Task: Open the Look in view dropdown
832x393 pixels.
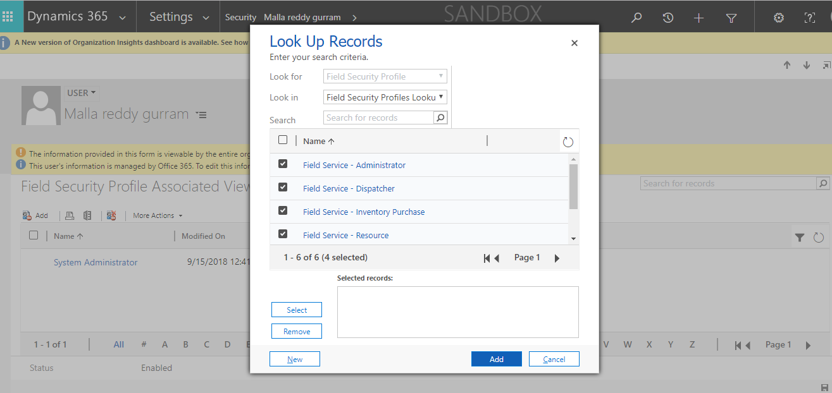Action: (x=385, y=97)
